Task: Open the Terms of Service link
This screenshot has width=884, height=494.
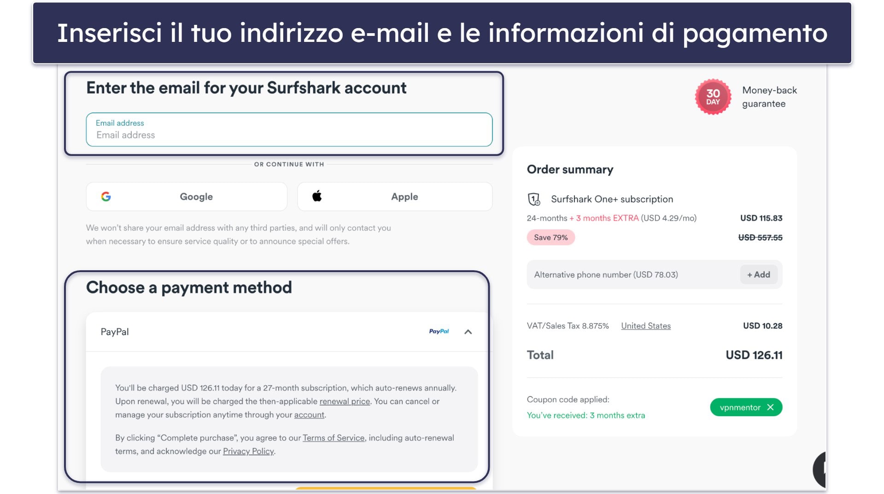Action: coord(334,438)
